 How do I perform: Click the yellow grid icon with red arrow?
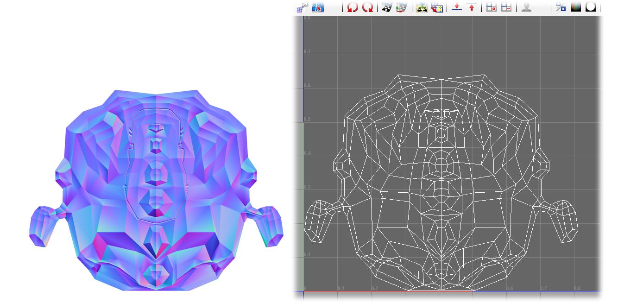(437, 7)
